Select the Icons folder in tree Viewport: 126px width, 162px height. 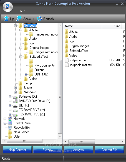click(30, 43)
